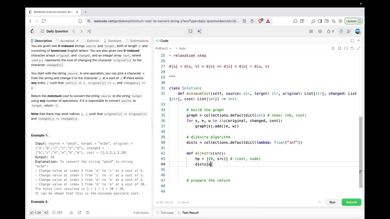390x219 pixels.
Task: Format the code with the lines icon
Action: (333, 48)
